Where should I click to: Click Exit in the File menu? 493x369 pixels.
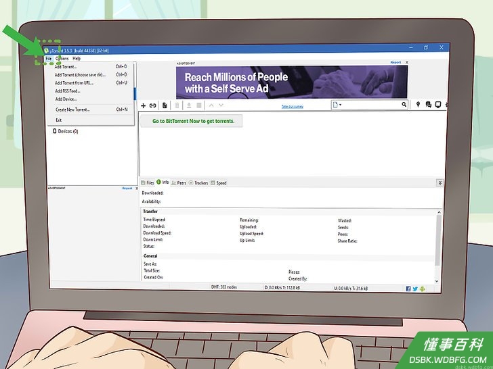coord(91,120)
